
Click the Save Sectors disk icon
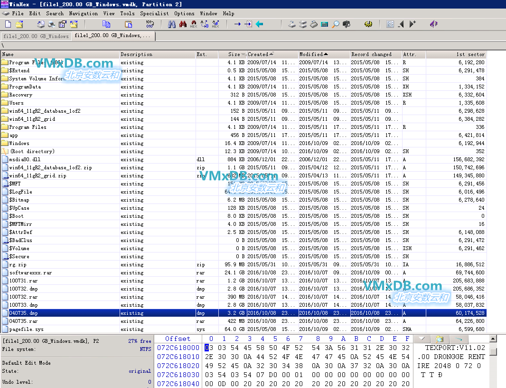click(x=41, y=24)
